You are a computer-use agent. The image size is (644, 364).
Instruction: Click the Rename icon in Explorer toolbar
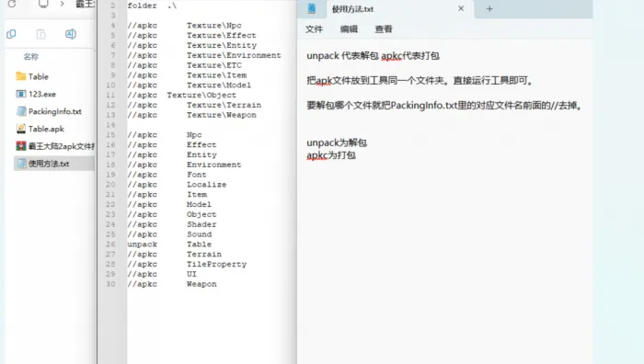point(71,34)
